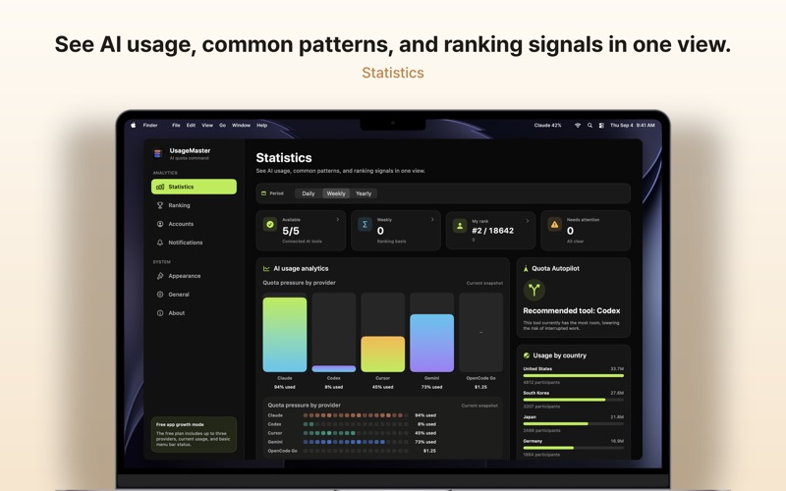Click the '73% used' label under Gemini bar
Viewport: 786px width, 491px height.
tap(431, 387)
